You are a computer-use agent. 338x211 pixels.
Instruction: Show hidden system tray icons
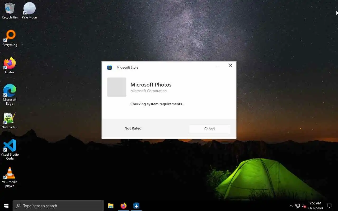tap(291, 206)
